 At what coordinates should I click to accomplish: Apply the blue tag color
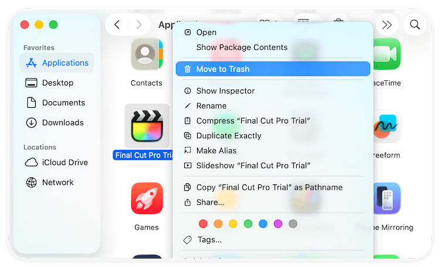pos(263,224)
